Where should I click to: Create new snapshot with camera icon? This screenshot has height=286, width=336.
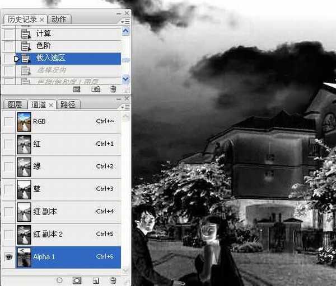click(x=95, y=89)
